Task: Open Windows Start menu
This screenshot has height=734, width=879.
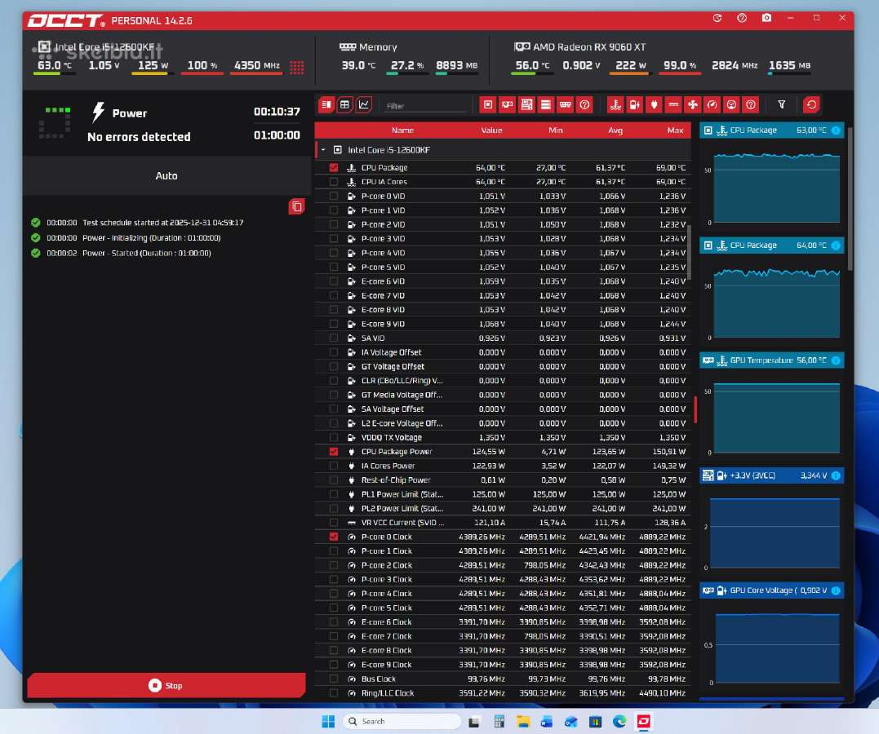Action: 329,721
